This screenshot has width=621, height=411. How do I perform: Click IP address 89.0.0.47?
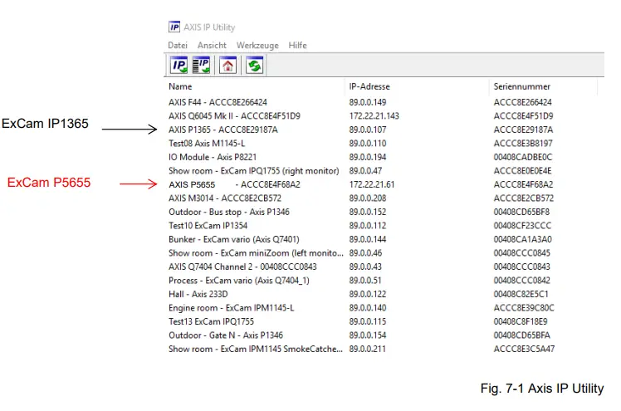365,171
